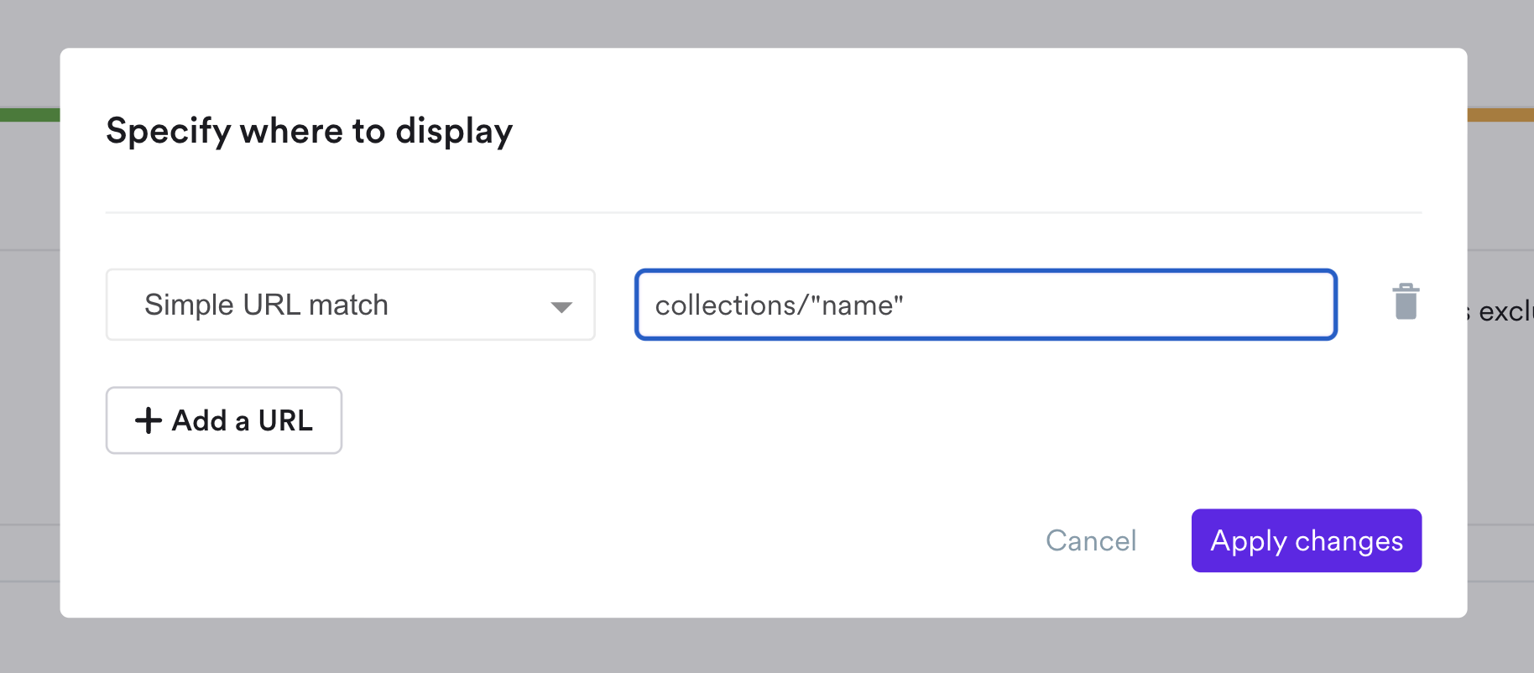Screen dimensions: 1534x673
Task: Delete the URL rule with trash icon
Action: 1406,302
